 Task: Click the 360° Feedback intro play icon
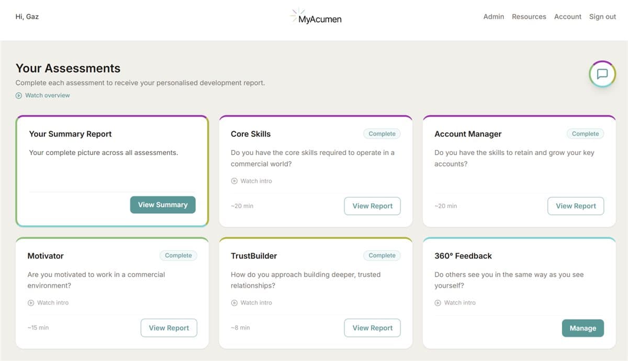(x=438, y=302)
